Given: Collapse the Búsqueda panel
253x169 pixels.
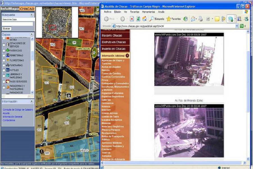Looking at the screenshot, I should pos(31,15).
